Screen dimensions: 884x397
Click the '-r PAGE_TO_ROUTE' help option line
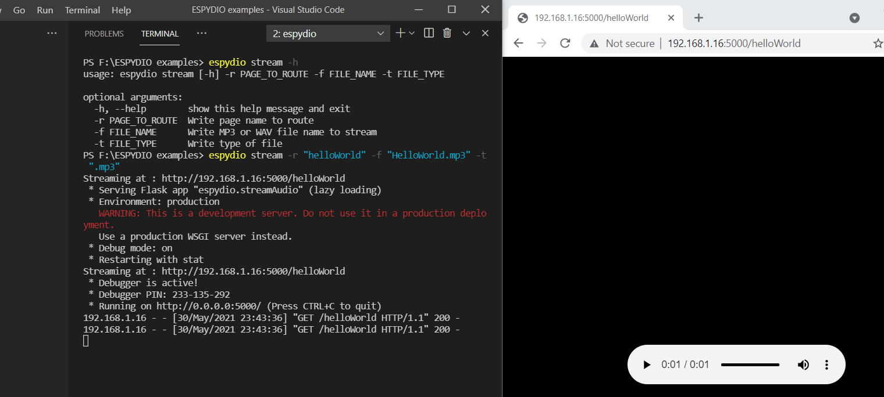(204, 120)
